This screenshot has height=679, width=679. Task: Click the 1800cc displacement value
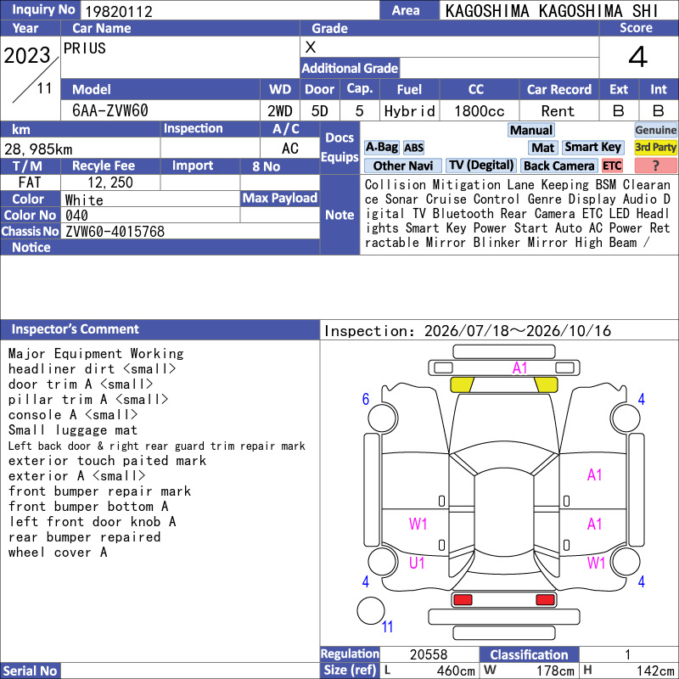pyautogui.click(x=480, y=111)
